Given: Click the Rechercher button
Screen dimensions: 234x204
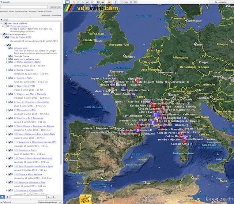Looking at the screenshot, I should coord(56,7).
